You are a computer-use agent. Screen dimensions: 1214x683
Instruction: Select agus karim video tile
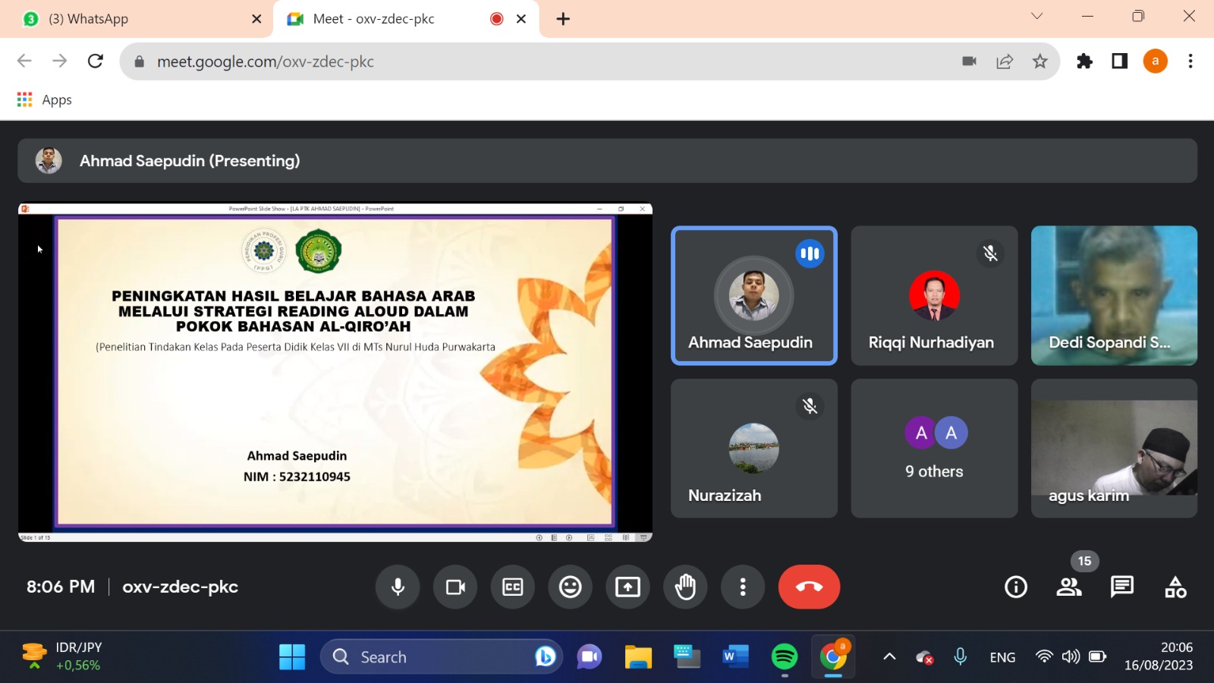click(x=1114, y=449)
